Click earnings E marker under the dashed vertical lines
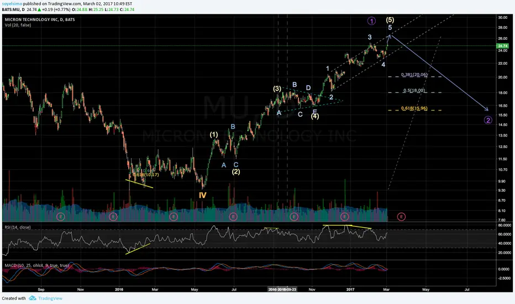 pyautogui.click(x=294, y=217)
